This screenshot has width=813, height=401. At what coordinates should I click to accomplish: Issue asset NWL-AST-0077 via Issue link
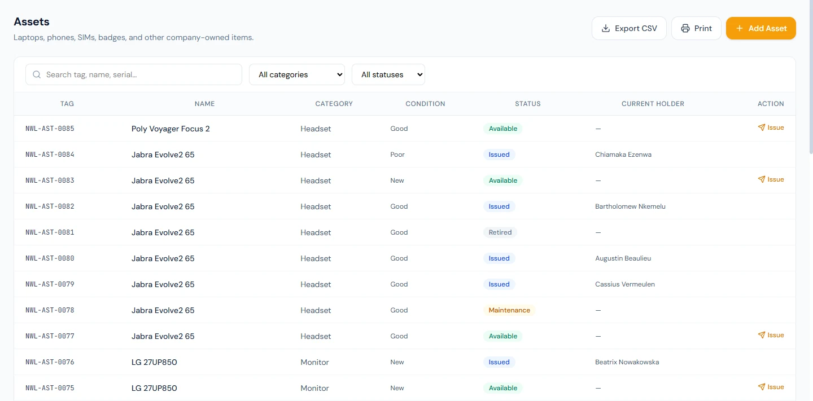771,335
